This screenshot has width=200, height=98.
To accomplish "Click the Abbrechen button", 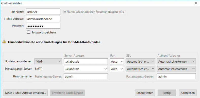I will pyautogui.click(x=188, y=93).
